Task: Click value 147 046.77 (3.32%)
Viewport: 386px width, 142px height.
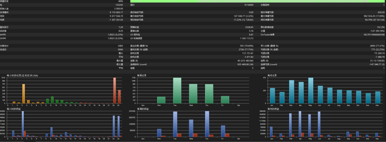Action: tap(244, 16)
